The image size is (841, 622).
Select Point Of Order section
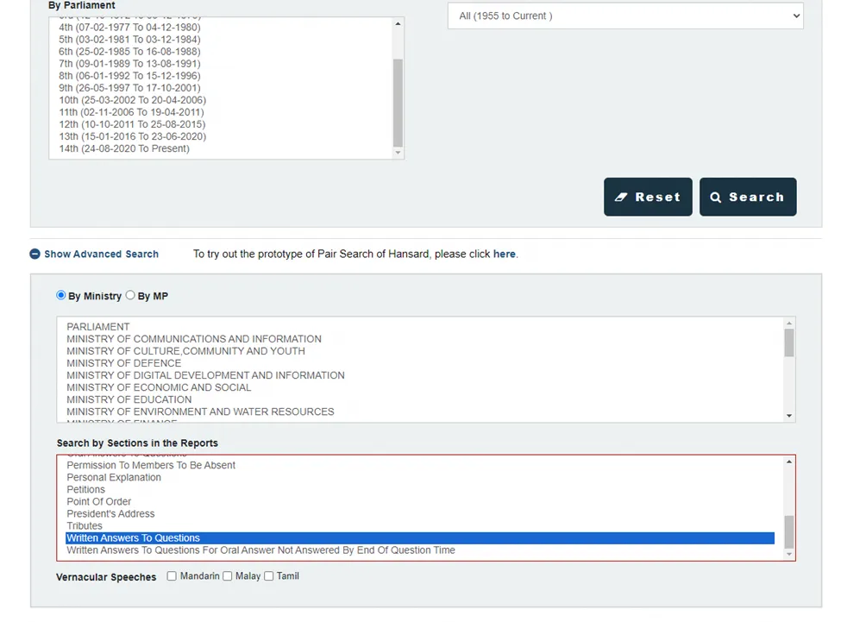click(99, 502)
